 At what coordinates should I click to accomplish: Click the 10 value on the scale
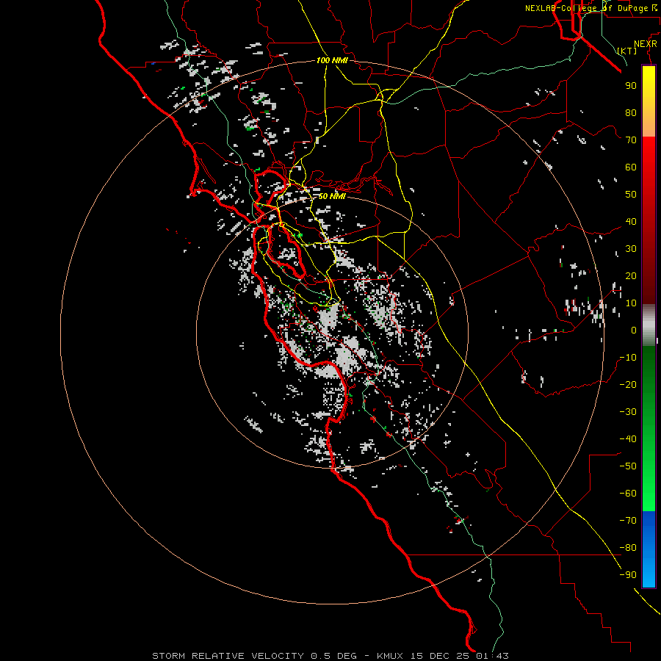pyautogui.click(x=631, y=303)
